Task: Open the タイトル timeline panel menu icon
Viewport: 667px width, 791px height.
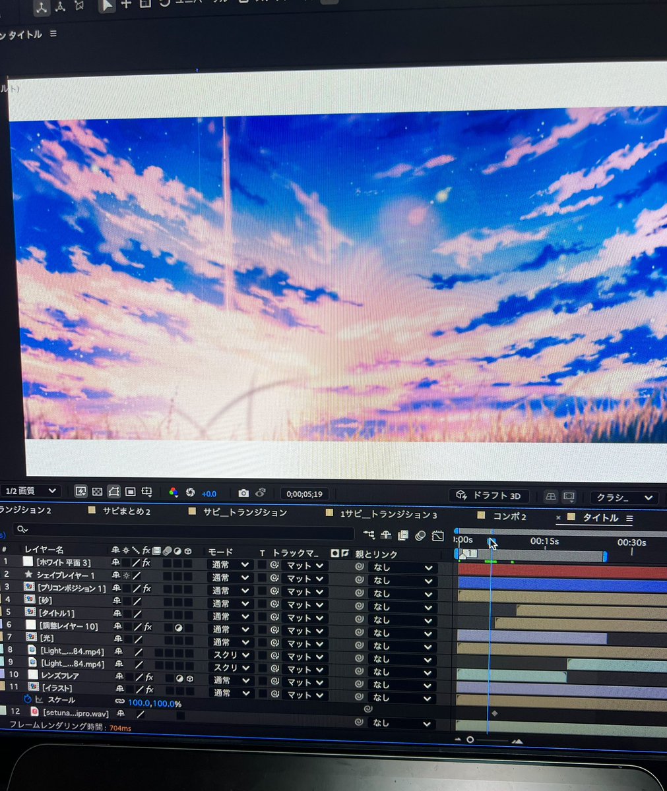Action: click(x=629, y=518)
